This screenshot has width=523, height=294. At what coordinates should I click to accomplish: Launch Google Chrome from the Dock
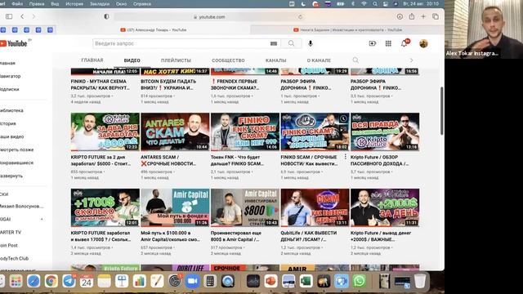pyautogui.click(x=51, y=281)
